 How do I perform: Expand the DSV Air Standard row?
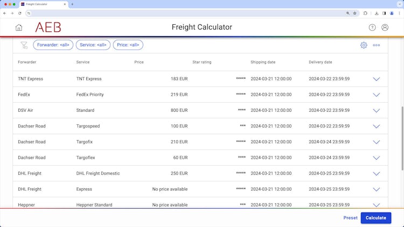[x=377, y=111]
